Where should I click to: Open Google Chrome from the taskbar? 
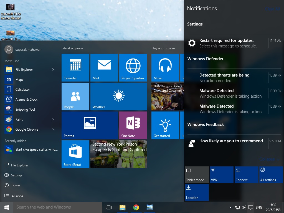pyautogui.click(x=136, y=207)
